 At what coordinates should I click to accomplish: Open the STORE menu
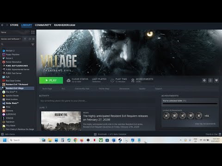pos(14,25)
